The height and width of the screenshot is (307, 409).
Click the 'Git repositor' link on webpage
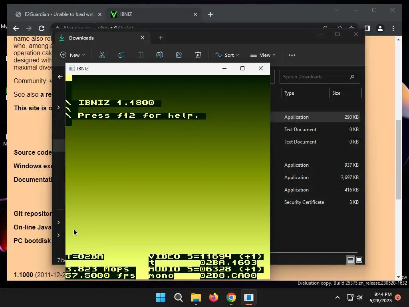pos(33,213)
